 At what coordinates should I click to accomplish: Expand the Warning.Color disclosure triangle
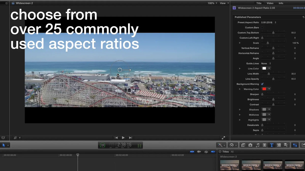(240, 89)
